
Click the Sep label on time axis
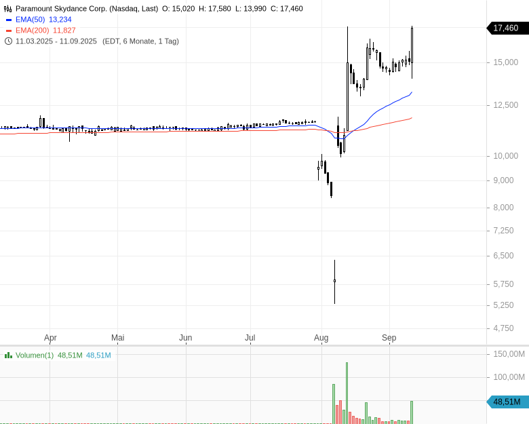389,338
